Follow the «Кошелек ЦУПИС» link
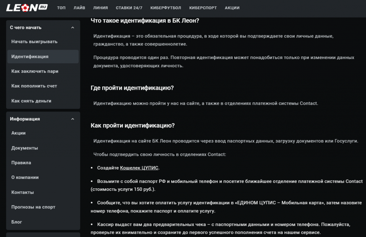 click(x=139, y=168)
